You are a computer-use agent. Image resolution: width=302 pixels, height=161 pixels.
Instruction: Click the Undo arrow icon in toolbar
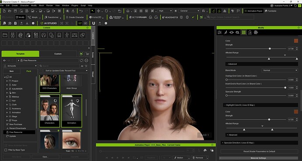81,11
